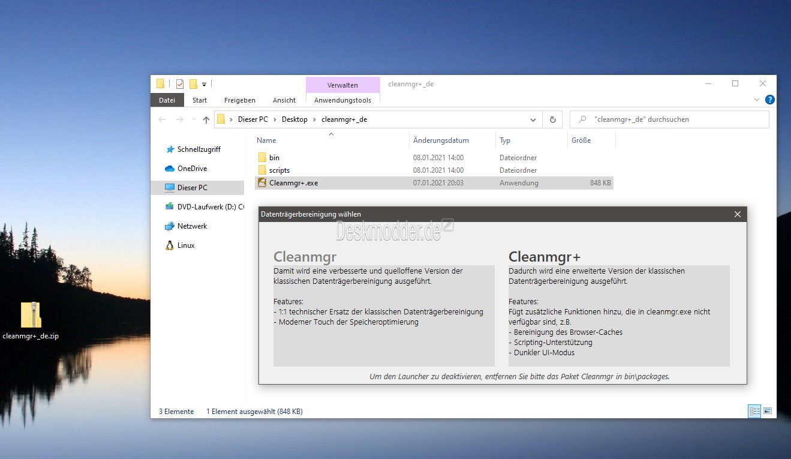Switch to the Ansicht ribbon tab

284,100
